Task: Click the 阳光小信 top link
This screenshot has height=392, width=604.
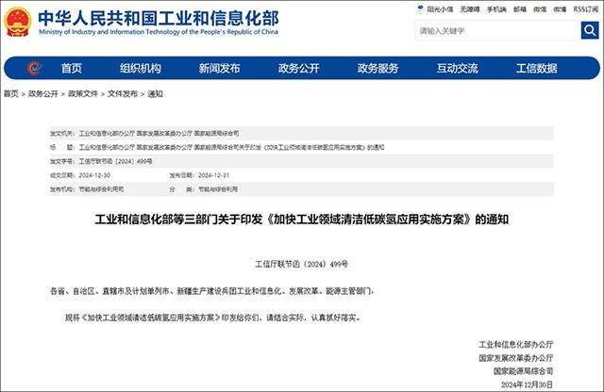Action: click(x=440, y=9)
